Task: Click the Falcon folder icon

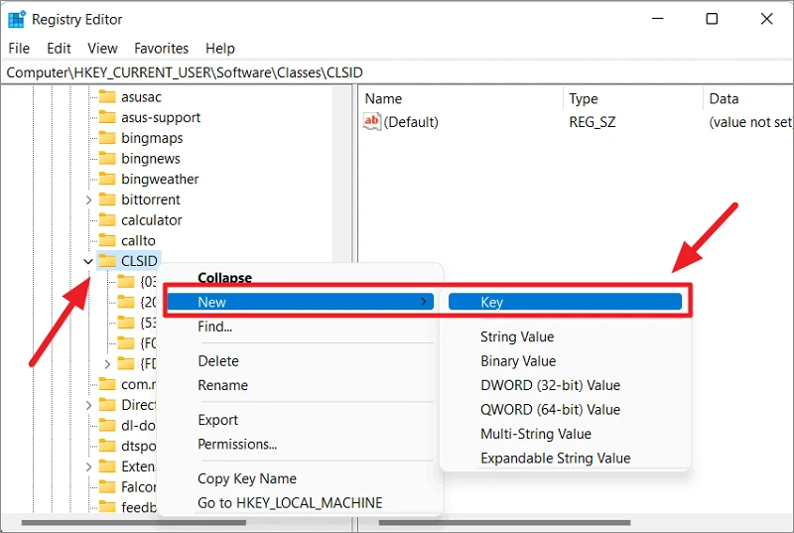Action: pyautogui.click(x=107, y=487)
